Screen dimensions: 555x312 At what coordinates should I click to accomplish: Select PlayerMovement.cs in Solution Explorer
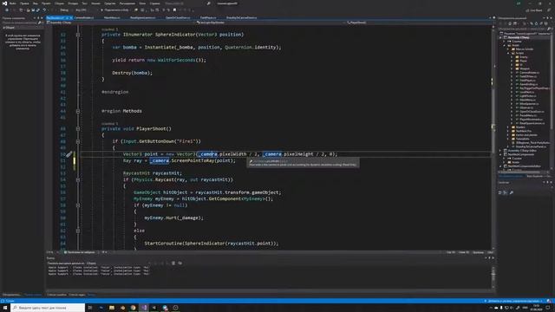[x=532, y=120]
